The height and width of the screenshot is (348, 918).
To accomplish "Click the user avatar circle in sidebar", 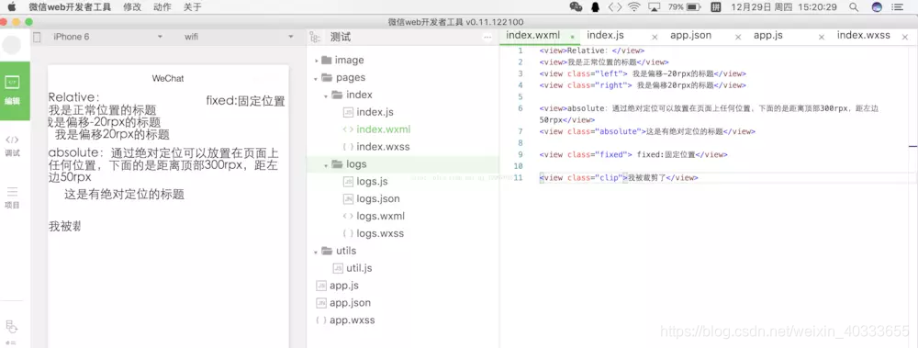I will point(12,45).
